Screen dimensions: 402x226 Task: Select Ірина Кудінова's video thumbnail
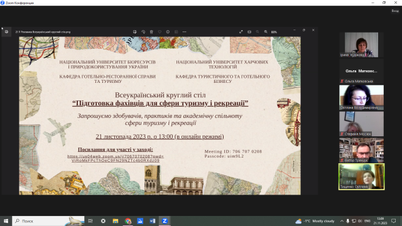tap(361, 45)
